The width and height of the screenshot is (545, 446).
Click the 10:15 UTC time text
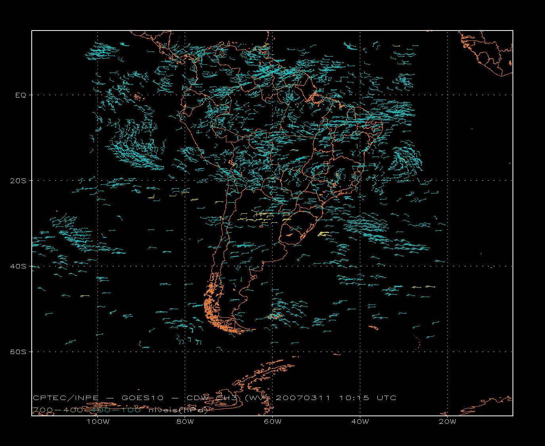(367, 398)
